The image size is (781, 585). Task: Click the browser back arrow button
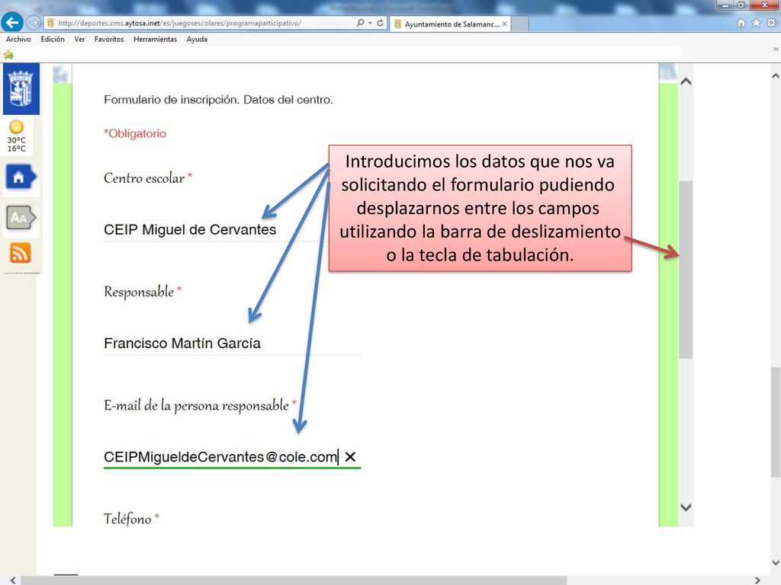pos(12,22)
